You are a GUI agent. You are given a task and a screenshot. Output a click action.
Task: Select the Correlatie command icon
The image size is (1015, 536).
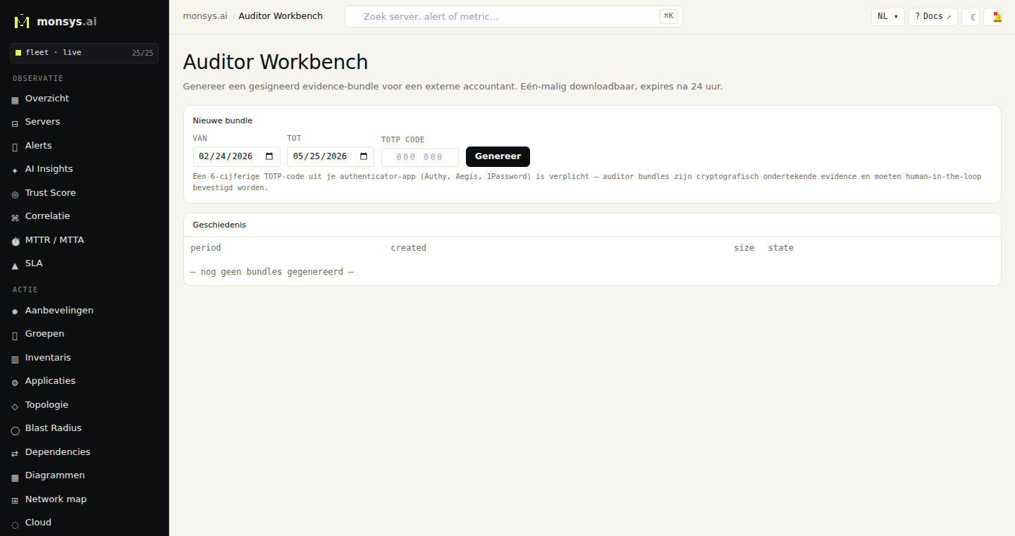coord(15,217)
